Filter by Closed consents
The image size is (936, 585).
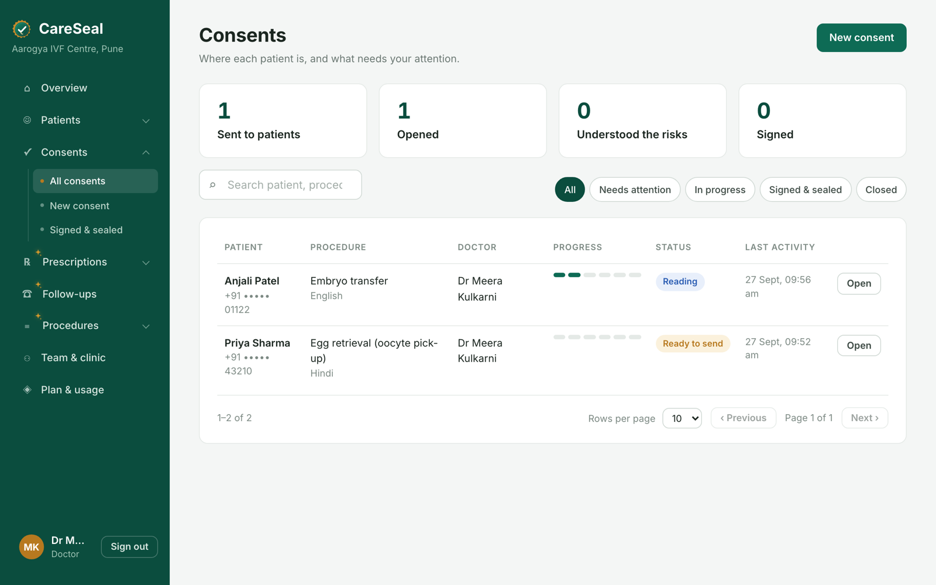(881, 190)
